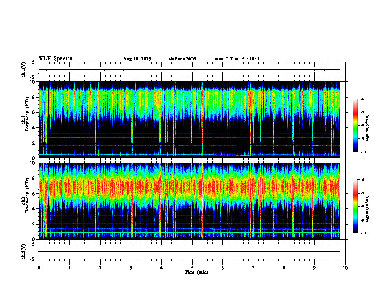Select the date label "Aug.10, 2023"
Image resolution: width=389 pixels, height=300 pixels.
[137, 59]
